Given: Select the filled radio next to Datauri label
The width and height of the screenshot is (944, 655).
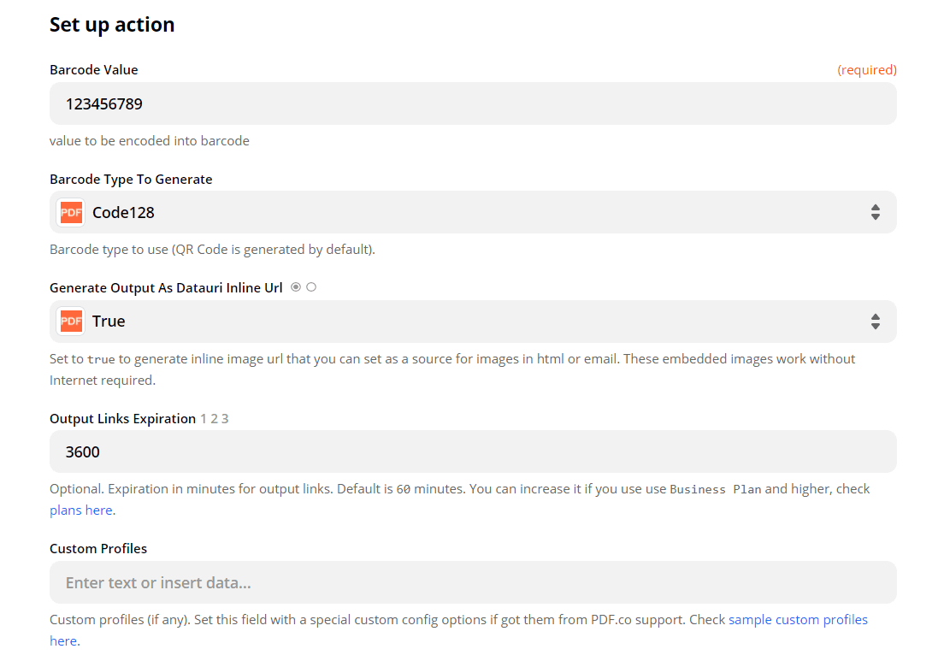Looking at the screenshot, I should 295,286.
